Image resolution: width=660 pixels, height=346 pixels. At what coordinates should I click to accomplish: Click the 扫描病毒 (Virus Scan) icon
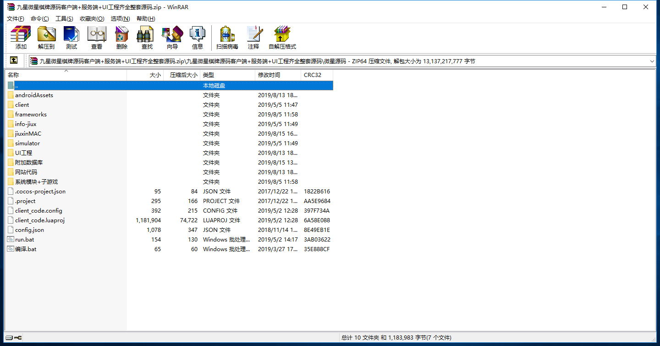tap(227, 37)
